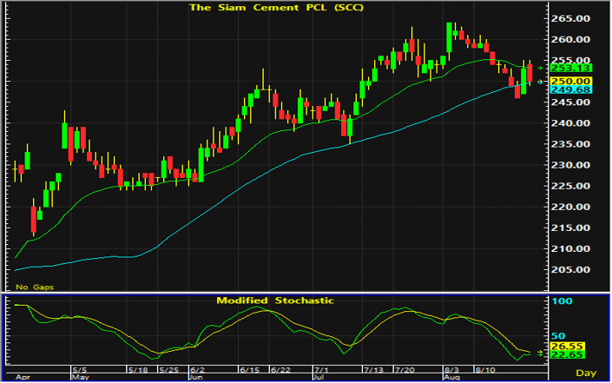Click the 205.00 price axis label
Image resolution: width=612 pixels, height=383 pixels.
pyautogui.click(x=570, y=269)
